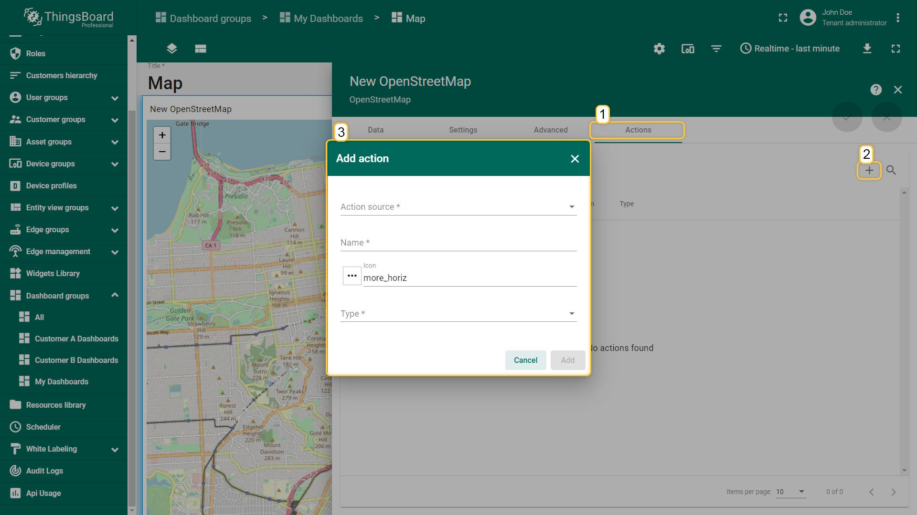Go to My Dashboards breadcrumb
The width and height of the screenshot is (917, 515).
[x=321, y=18]
